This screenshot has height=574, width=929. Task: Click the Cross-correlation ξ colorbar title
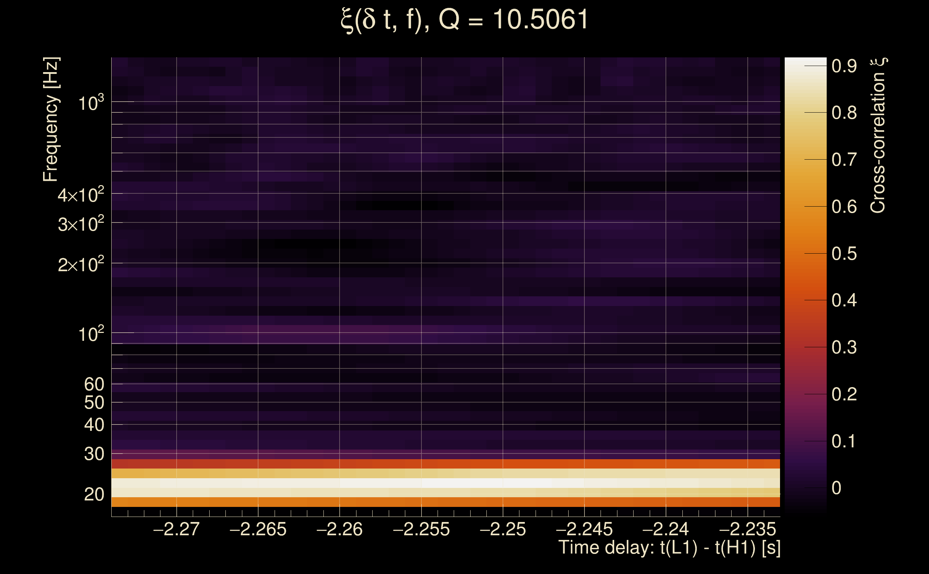point(878,136)
